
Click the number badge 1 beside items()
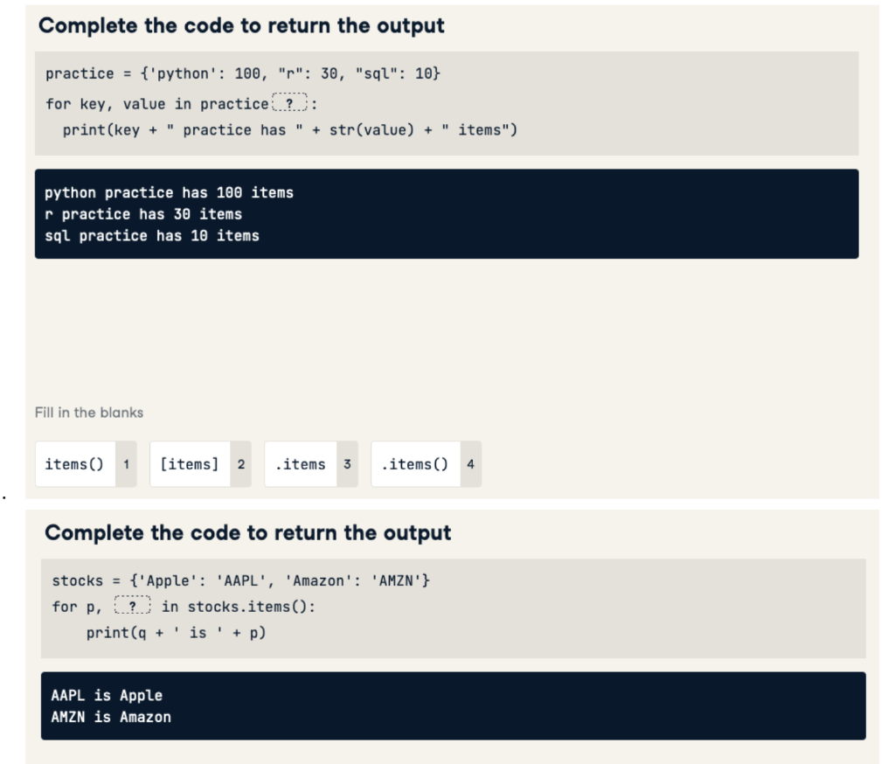(x=126, y=464)
